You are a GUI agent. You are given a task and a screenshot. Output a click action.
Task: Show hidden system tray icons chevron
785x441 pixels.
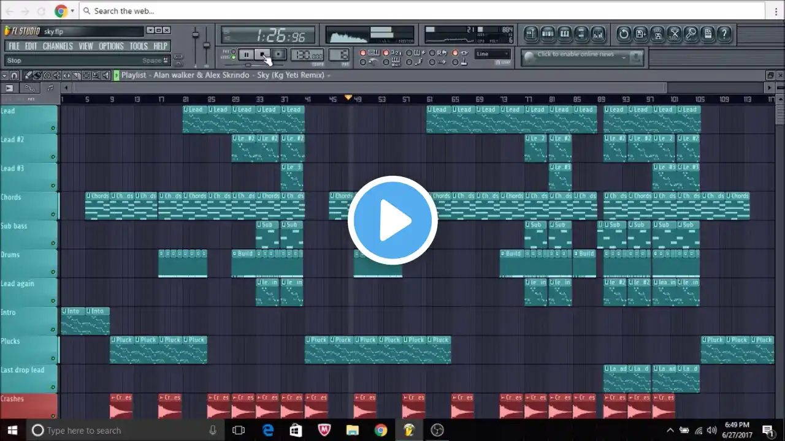[x=670, y=430]
